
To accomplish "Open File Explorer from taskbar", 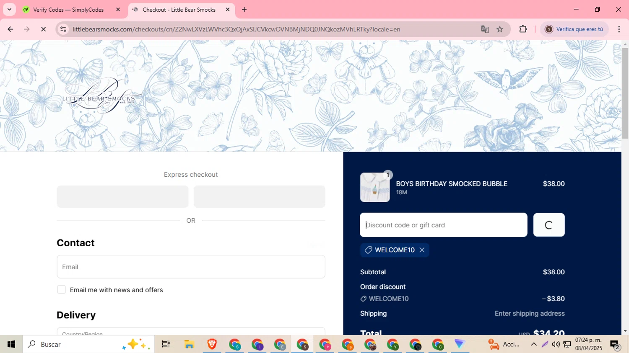I will pyautogui.click(x=189, y=344).
